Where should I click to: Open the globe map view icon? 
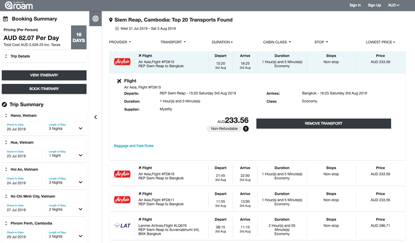[x=96, y=19]
